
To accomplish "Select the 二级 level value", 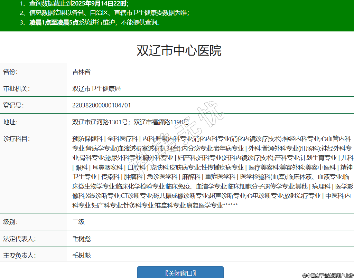I will (78, 222).
